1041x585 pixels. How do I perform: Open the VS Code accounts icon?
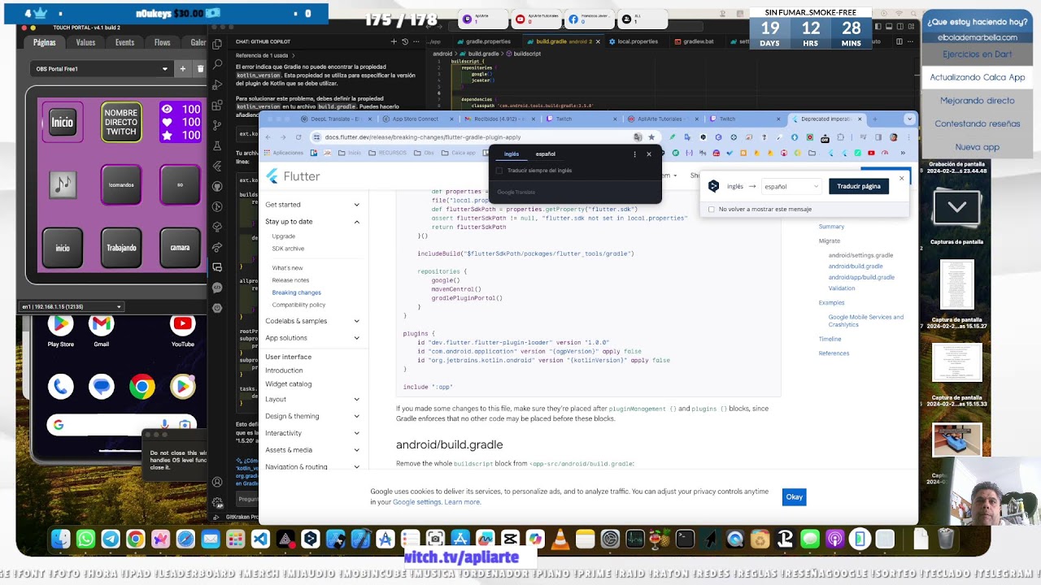tap(217, 482)
